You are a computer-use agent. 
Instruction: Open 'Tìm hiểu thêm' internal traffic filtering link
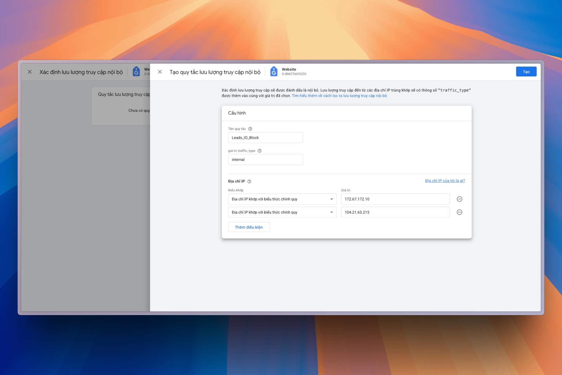point(339,96)
